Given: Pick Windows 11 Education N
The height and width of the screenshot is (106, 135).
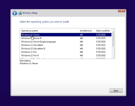Looking at the screenshot, I should click(x=66, y=49).
